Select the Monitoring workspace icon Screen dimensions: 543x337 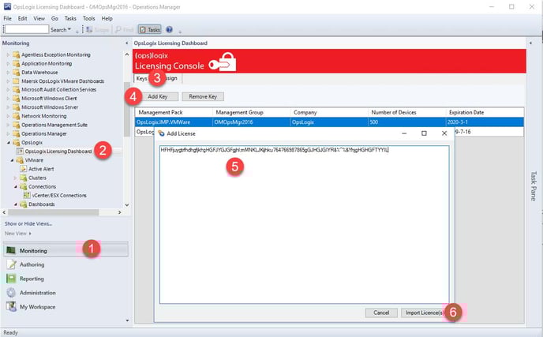11,251
